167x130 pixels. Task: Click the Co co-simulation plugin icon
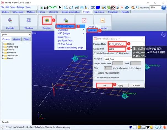84,20
